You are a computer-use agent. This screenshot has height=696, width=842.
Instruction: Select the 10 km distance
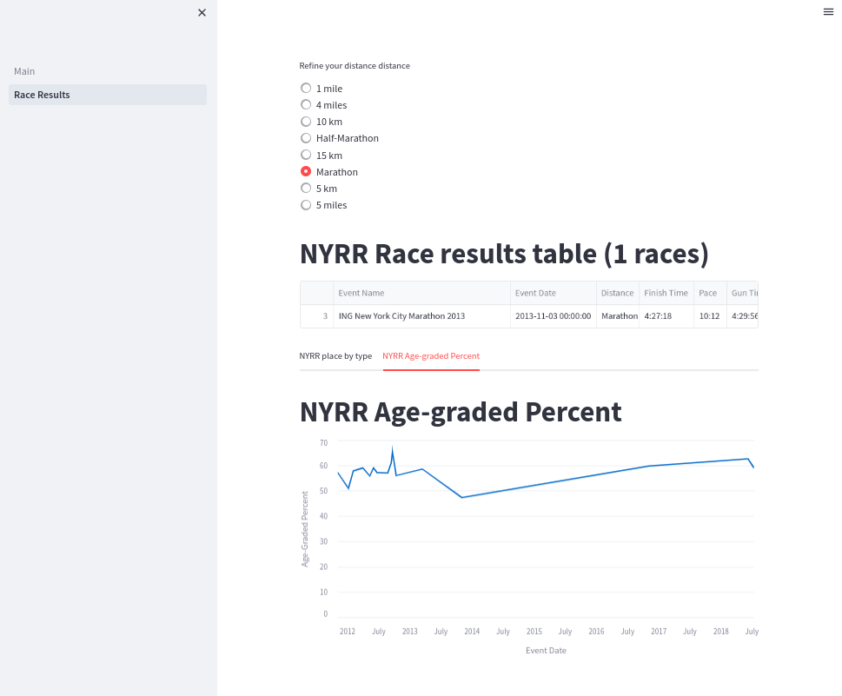tap(306, 122)
